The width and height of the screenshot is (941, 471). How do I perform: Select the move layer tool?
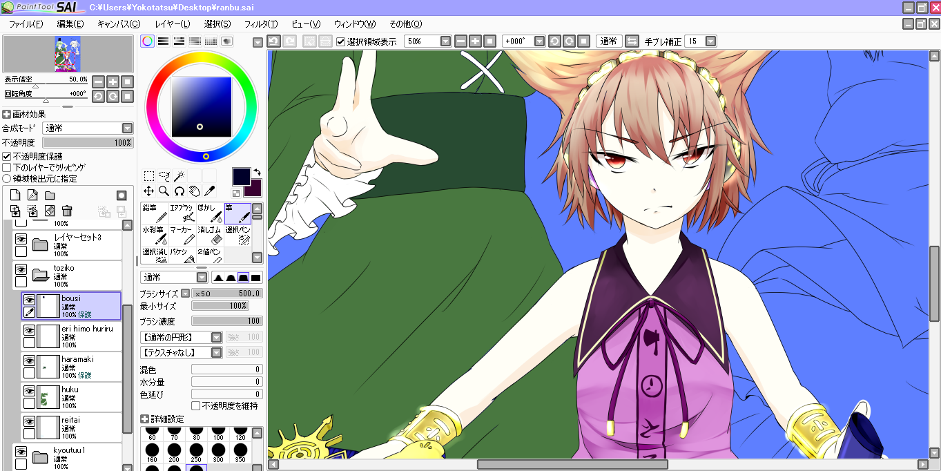pyautogui.click(x=149, y=191)
